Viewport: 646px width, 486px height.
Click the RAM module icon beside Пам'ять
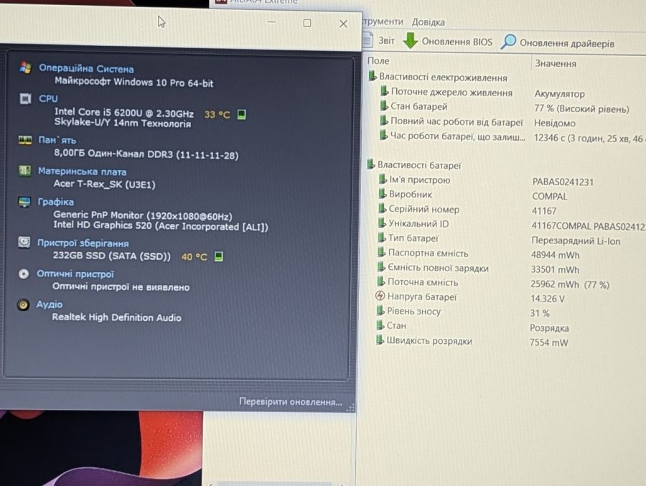click(x=25, y=140)
